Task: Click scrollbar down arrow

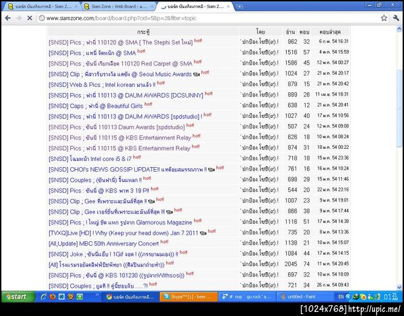Action: pos(399,287)
